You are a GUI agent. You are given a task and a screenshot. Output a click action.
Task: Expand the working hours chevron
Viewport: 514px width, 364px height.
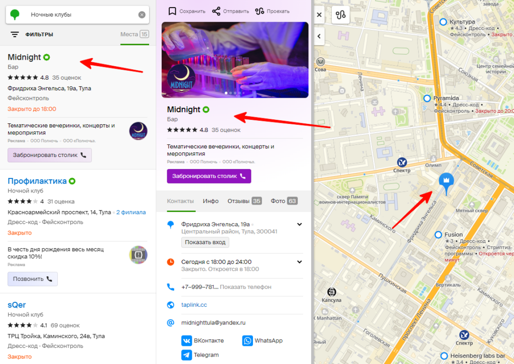tap(299, 262)
